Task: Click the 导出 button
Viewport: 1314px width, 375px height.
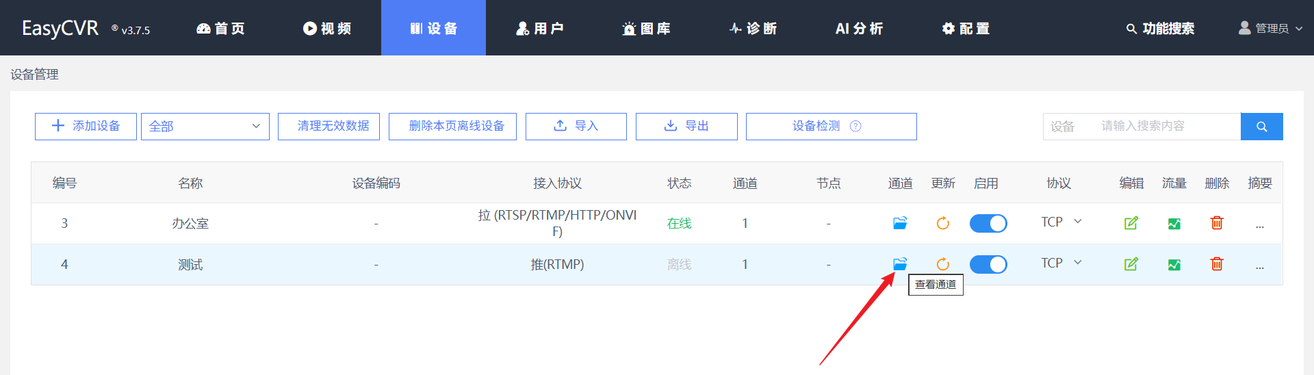Action: [x=686, y=127]
